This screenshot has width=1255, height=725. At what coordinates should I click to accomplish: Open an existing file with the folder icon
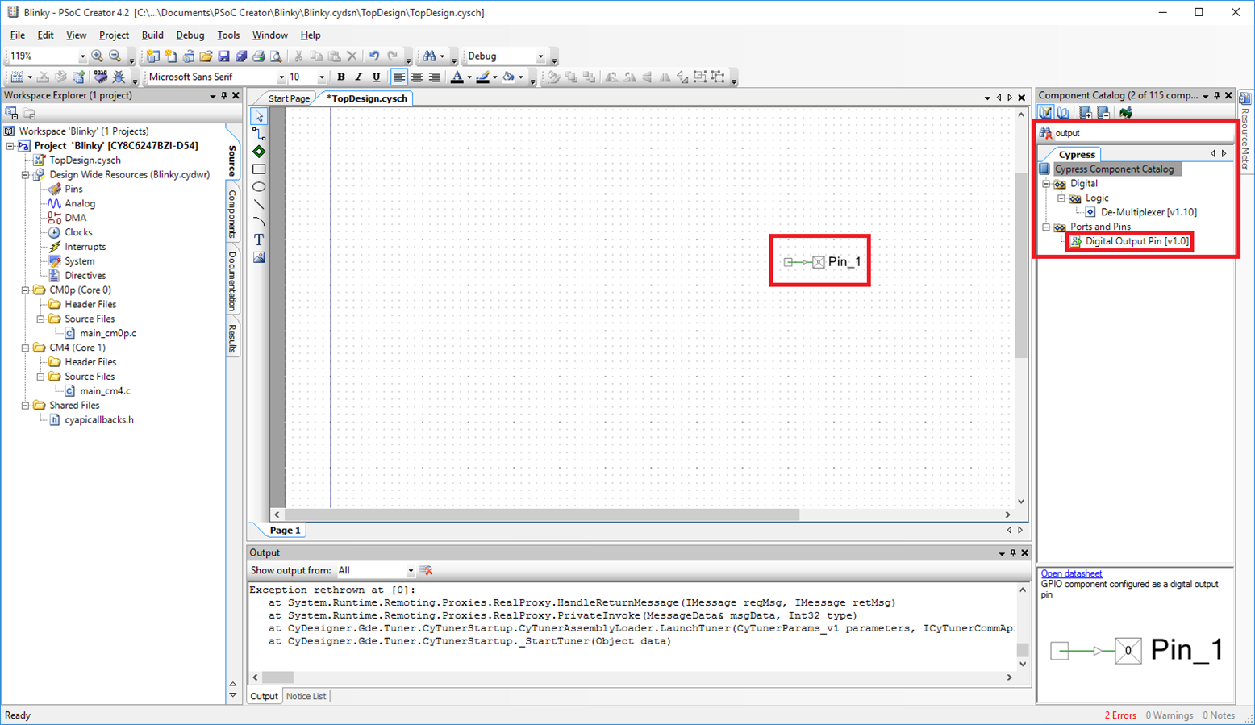206,56
